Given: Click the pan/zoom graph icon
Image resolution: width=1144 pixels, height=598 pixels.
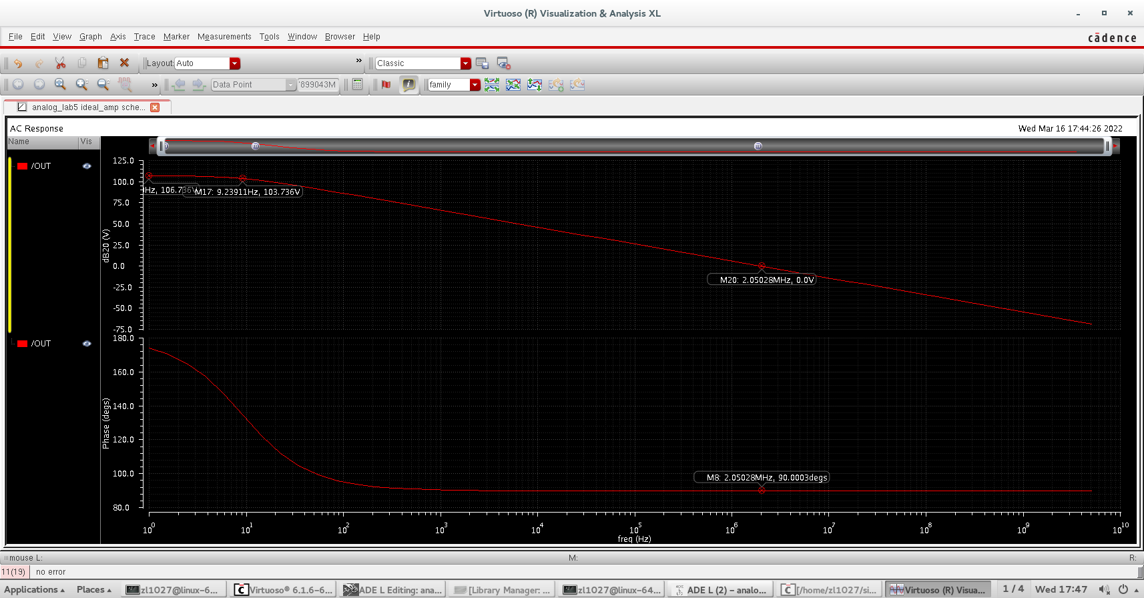Looking at the screenshot, I should coord(125,84).
